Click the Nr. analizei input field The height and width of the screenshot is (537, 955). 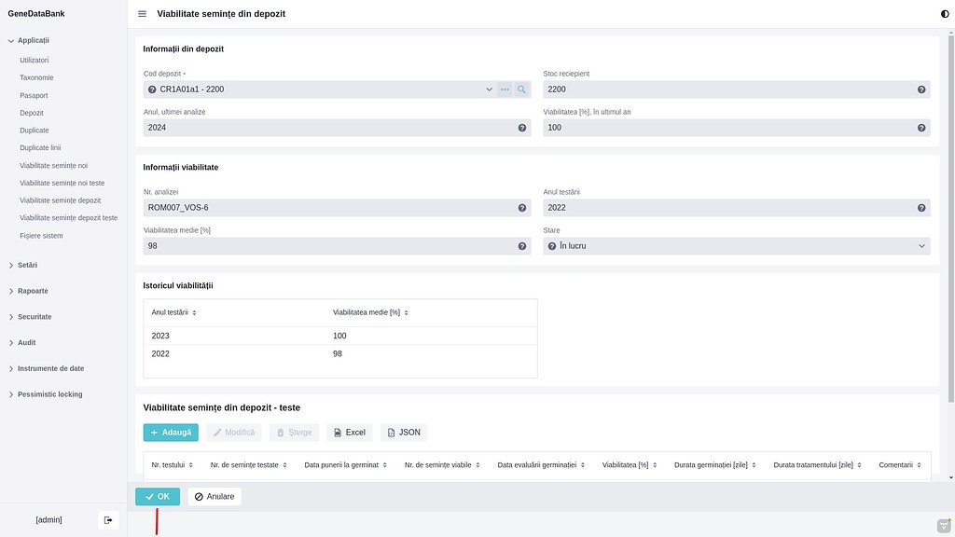[x=337, y=208]
